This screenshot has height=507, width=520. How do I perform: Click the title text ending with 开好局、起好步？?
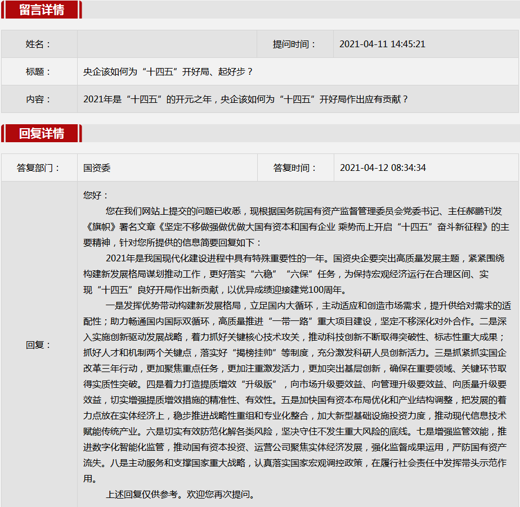tap(168, 72)
